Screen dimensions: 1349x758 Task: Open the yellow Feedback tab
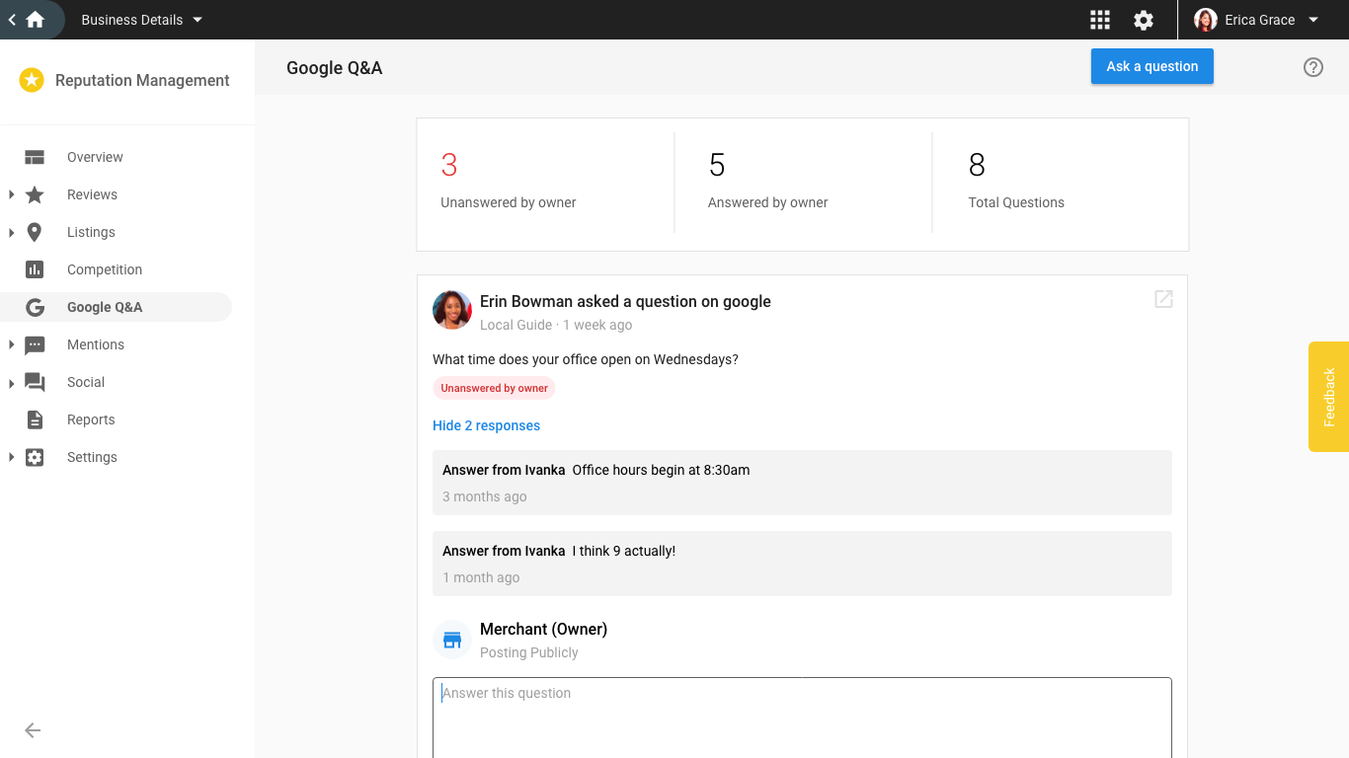click(1328, 397)
